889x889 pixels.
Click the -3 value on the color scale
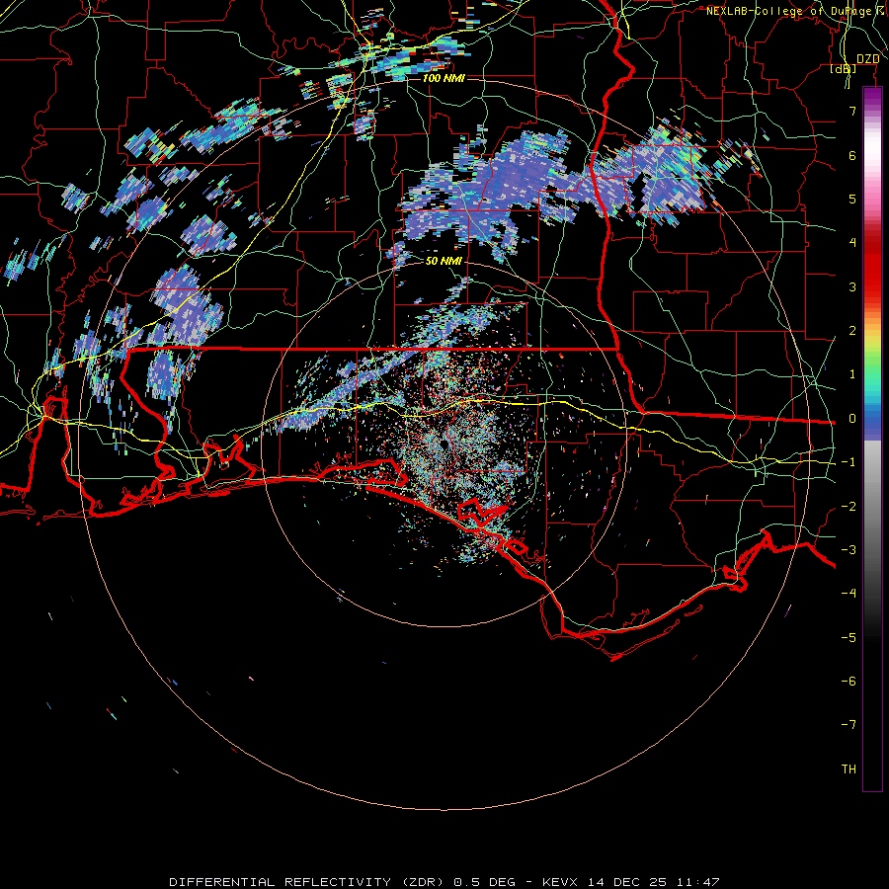849,550
